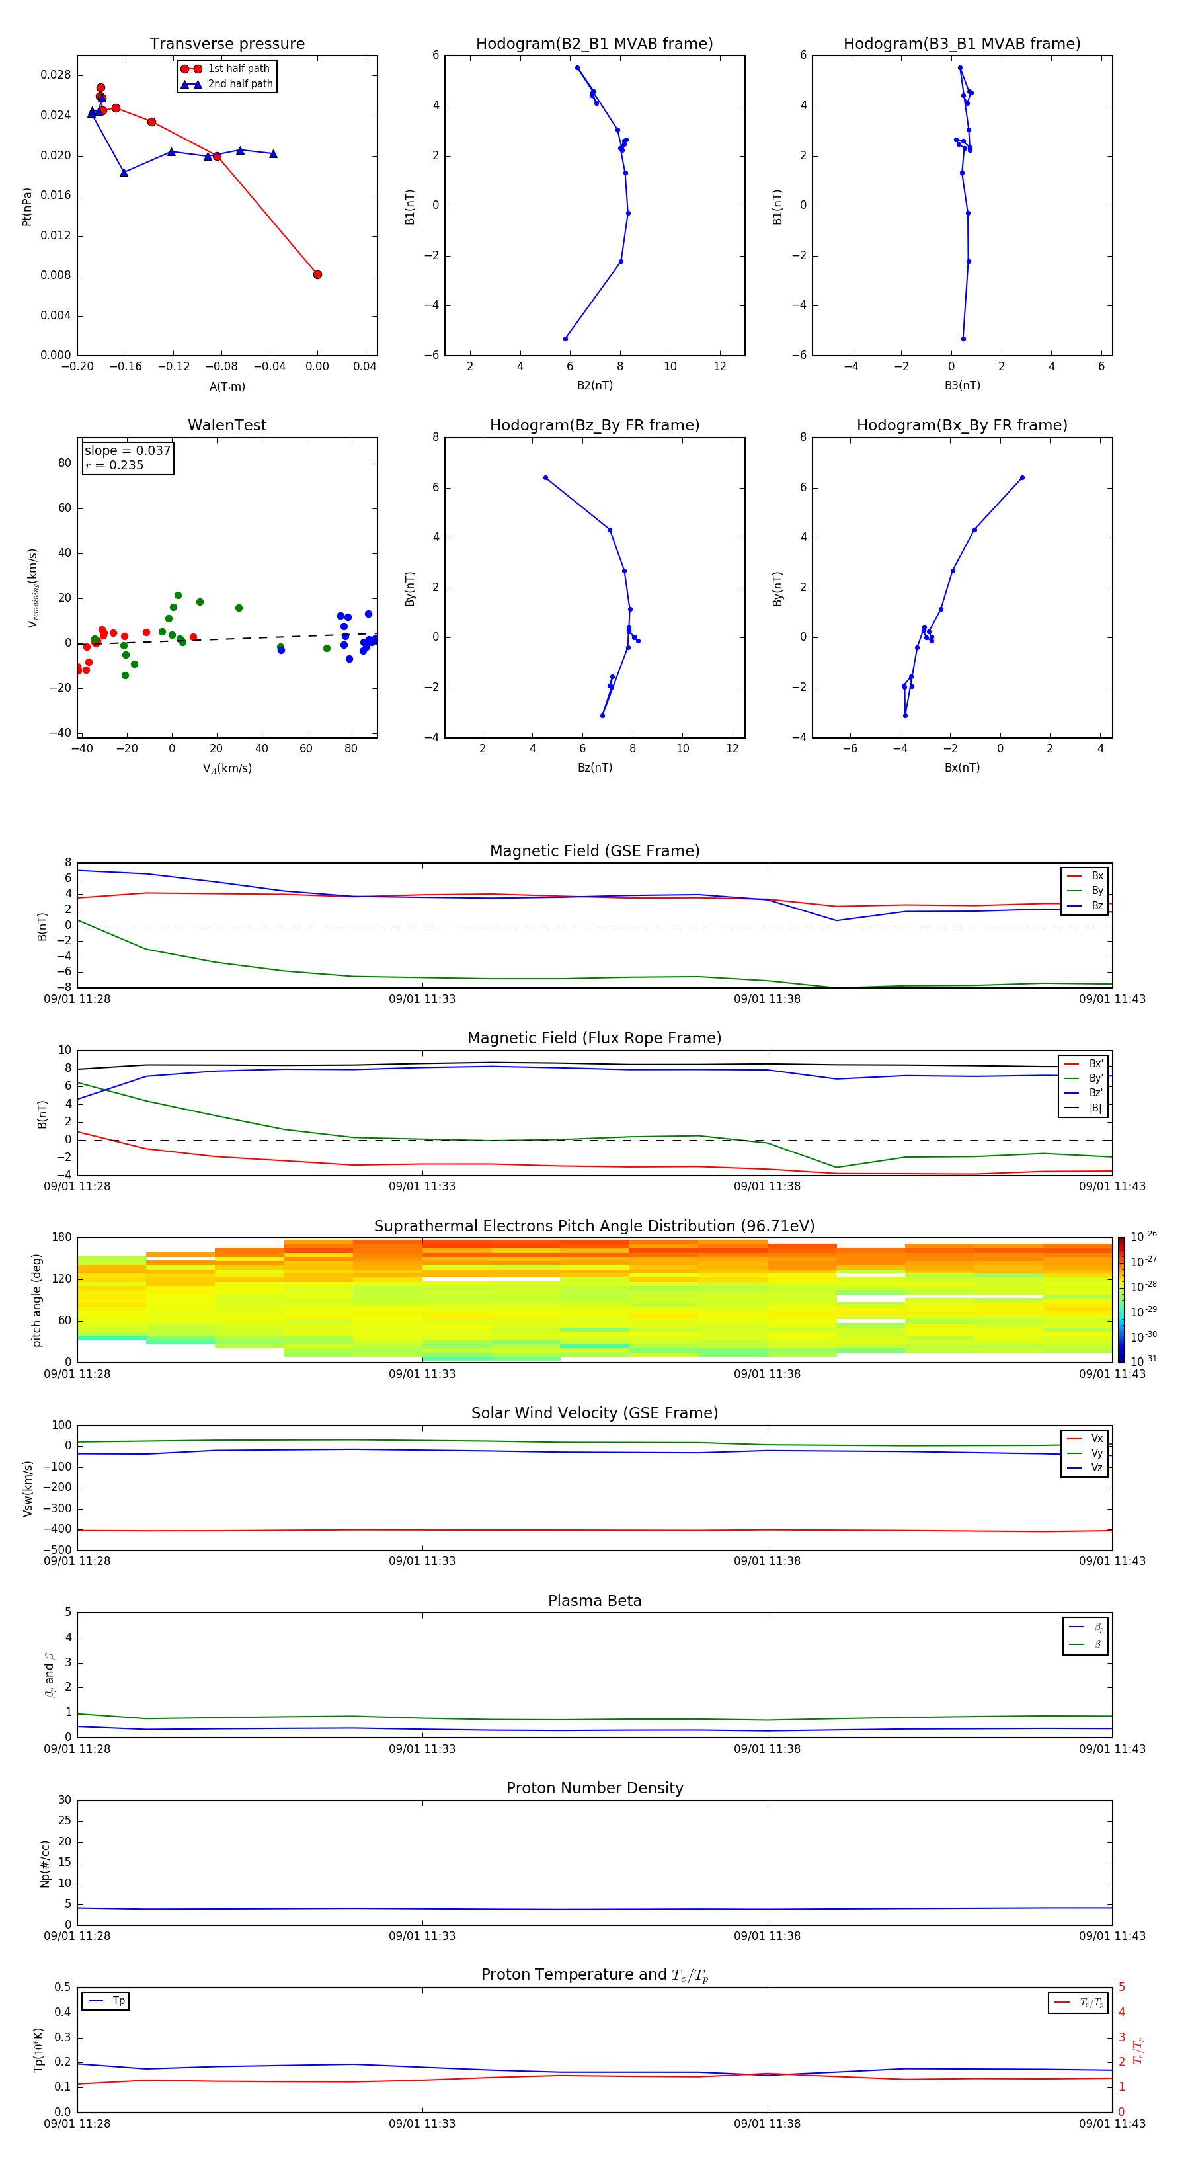Select the β legend entry below βp
The height and width of the screenshot is (2182, 1190).
1086,1644
